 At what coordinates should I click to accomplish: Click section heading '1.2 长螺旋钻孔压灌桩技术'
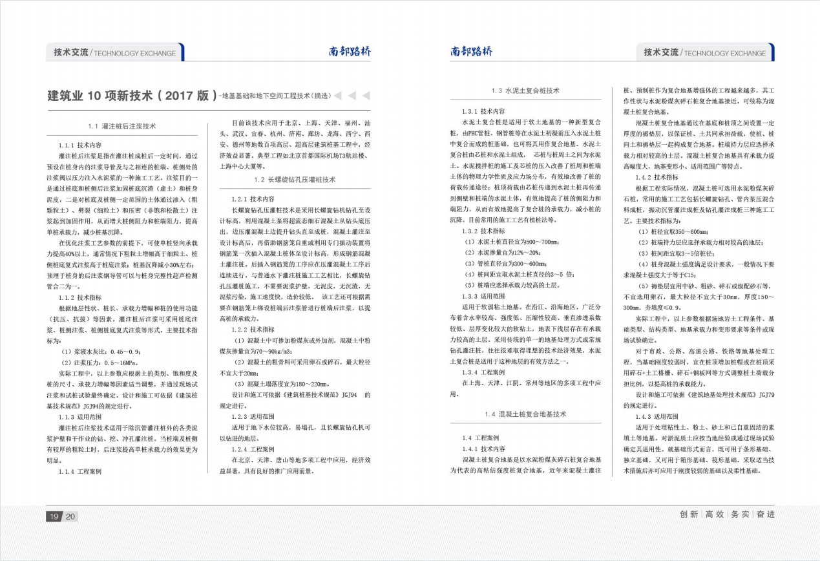tap(295, 179)
